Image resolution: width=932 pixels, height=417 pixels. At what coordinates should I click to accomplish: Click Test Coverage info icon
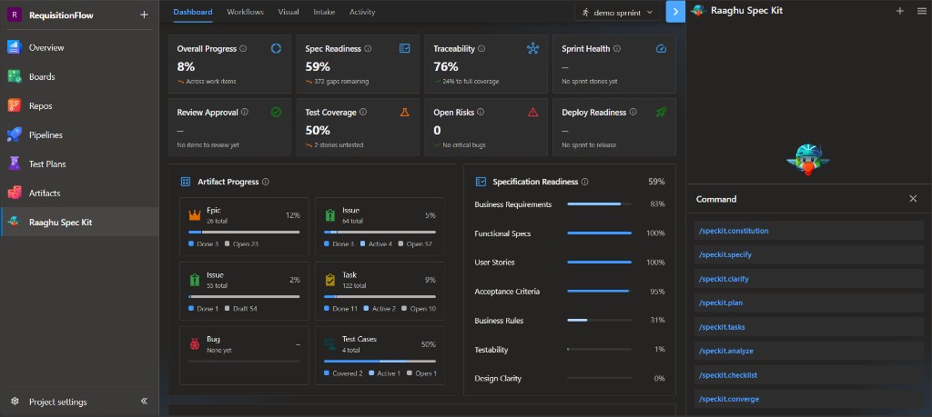pos(363,112)
